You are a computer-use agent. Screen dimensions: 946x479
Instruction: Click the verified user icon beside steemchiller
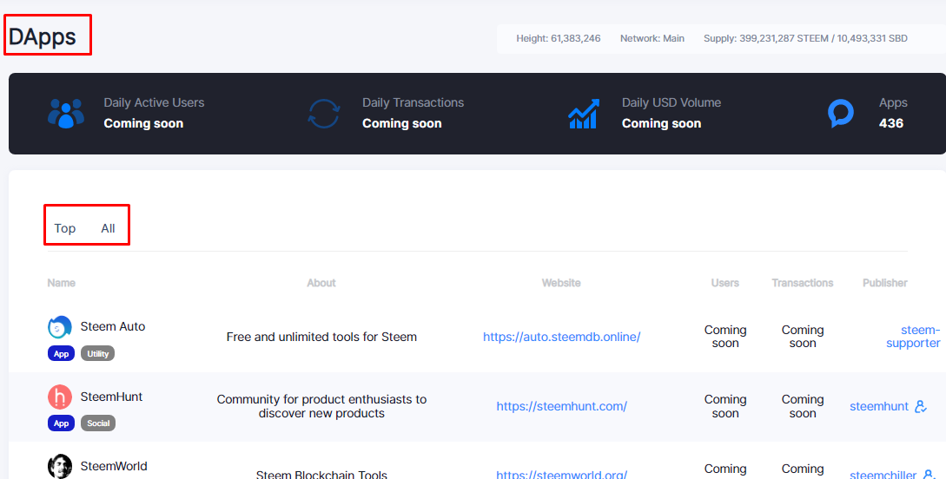(x=928, y=475)
